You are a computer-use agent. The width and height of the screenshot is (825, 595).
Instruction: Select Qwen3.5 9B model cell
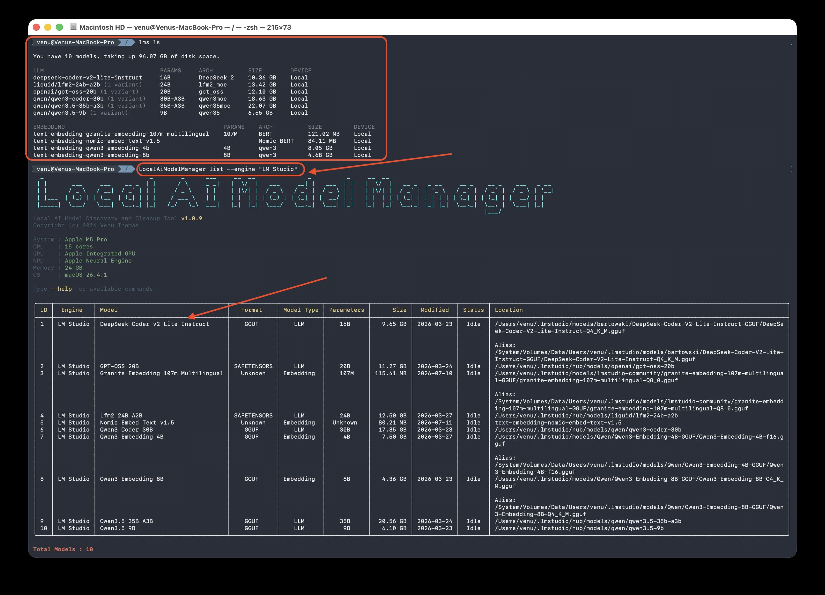click(118, 528)
